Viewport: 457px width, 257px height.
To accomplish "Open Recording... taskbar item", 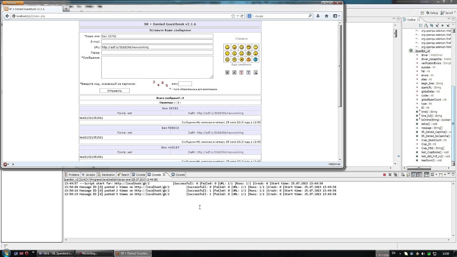I will (x=94, y=253).
